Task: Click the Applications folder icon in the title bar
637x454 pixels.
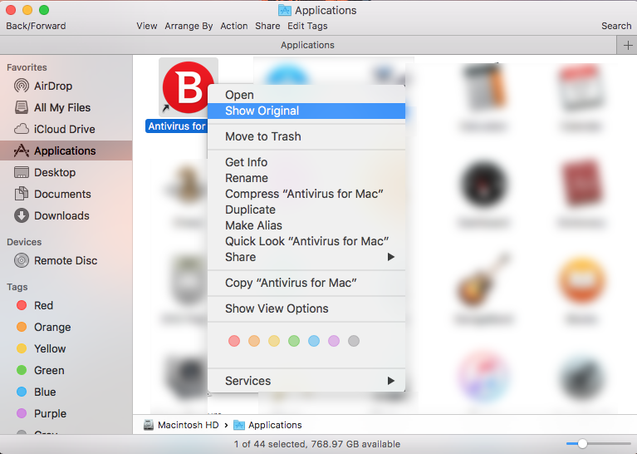Action: 284,10
